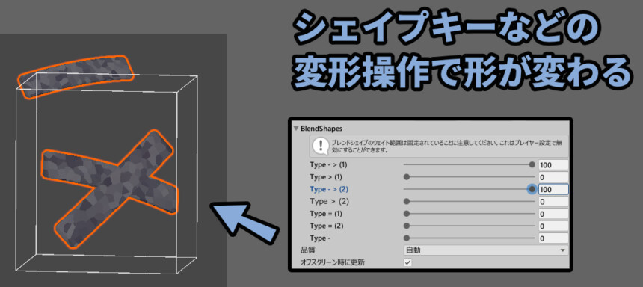Collapse the BlendShapes section triangle
Viewport: 643px width, 287px height.
(x=295, y=128)
